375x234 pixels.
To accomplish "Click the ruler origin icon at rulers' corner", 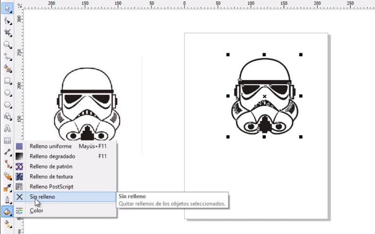I will 20,5.
